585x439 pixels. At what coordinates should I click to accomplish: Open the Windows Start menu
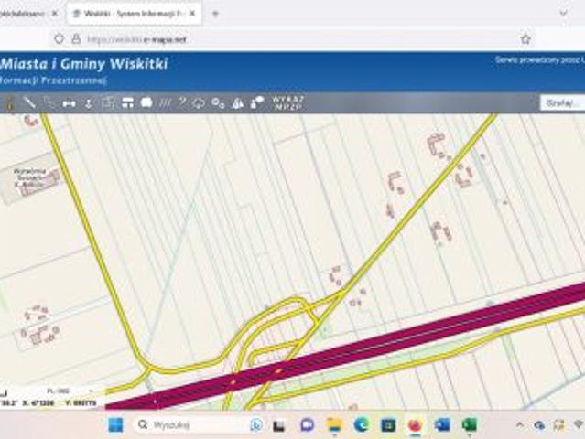point(115,425)
